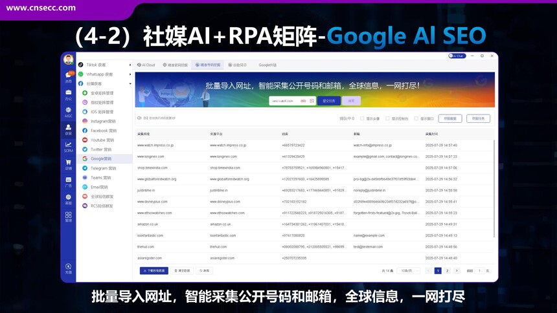Tick the 显示窗口 checkbox

(415, 118)
